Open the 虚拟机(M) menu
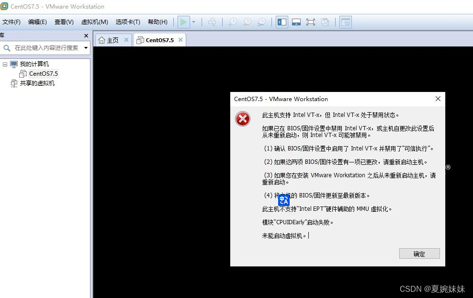The image size is (473, 298). coord(94,22)
